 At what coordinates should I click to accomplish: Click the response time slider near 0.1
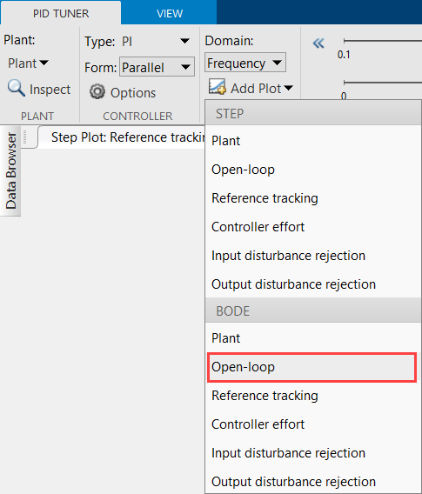(x=383, y=41)
